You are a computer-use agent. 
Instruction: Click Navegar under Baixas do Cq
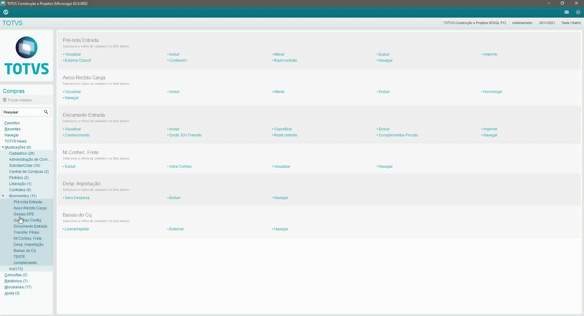[281, 229]
